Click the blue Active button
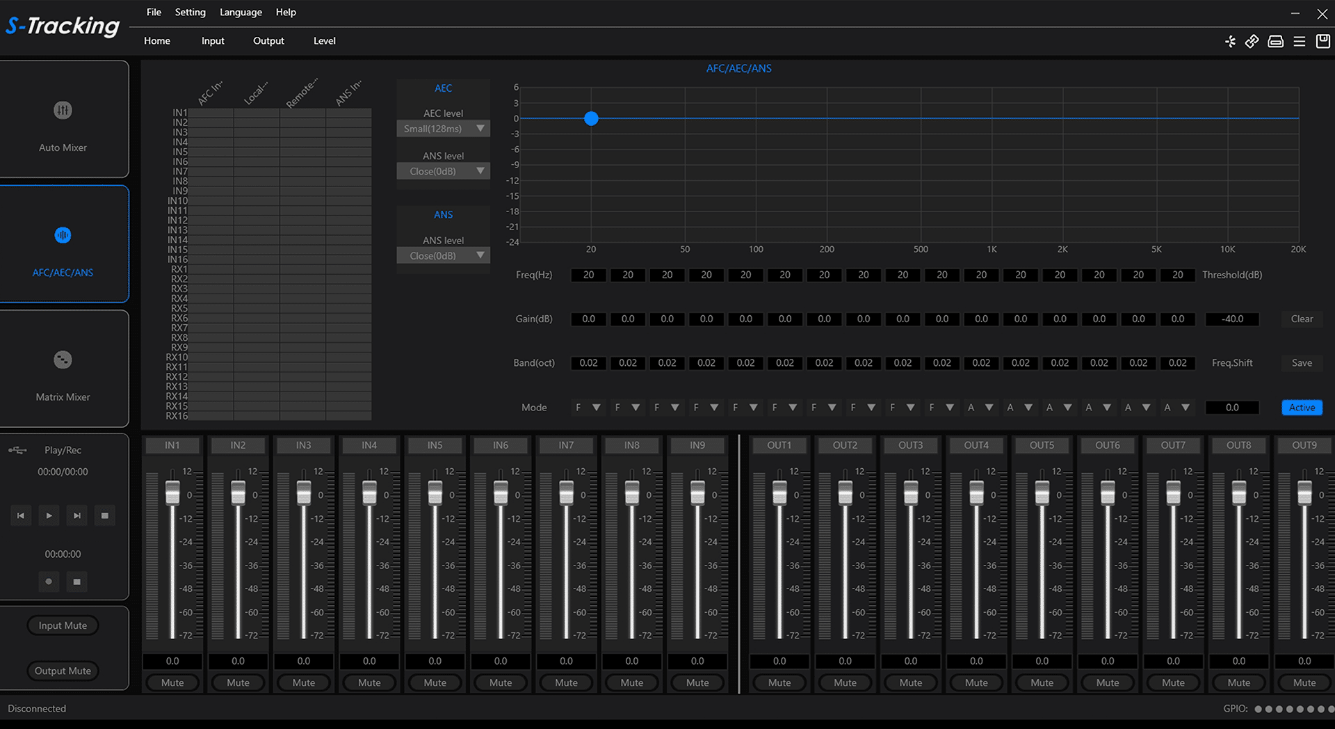 1302,408
